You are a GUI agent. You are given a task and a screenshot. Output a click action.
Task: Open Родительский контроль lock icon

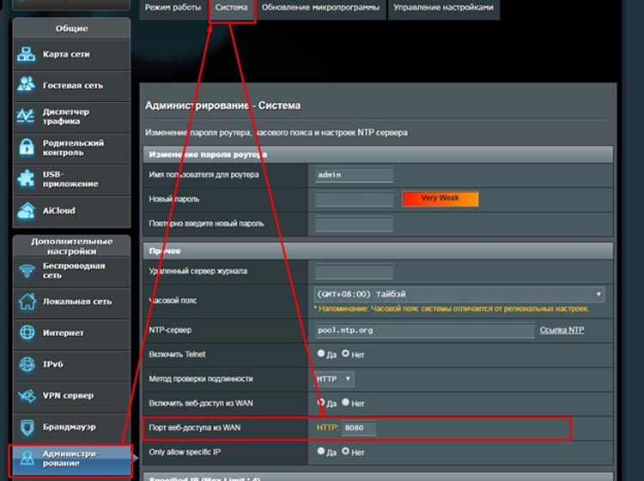(27, 147)
